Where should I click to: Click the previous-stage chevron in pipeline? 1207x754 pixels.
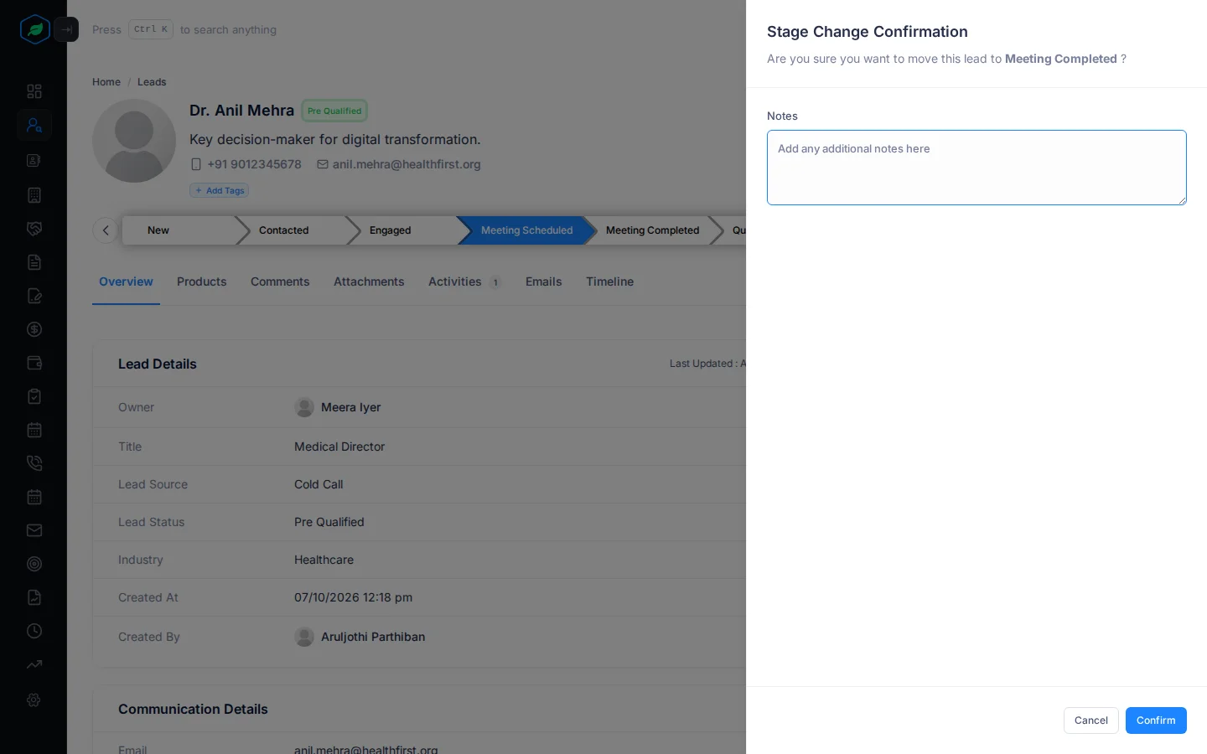(106, 230)
